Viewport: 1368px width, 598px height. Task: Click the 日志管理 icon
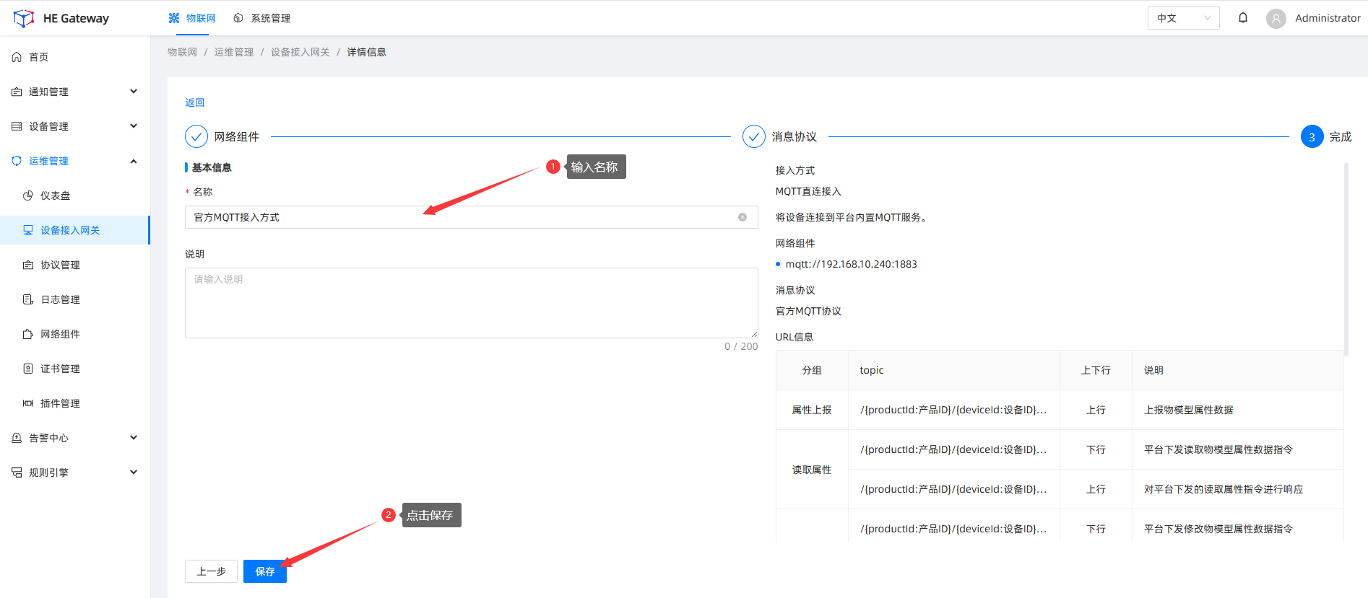pyautogui.click(x=28, y=299)
